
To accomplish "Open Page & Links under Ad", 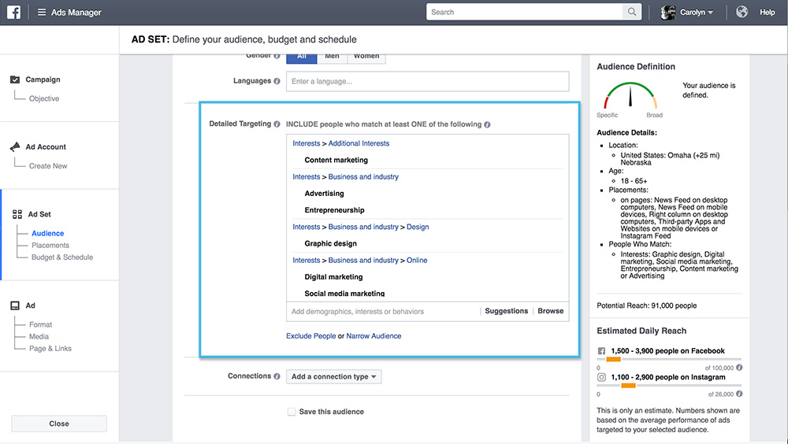I will point(50,349).
